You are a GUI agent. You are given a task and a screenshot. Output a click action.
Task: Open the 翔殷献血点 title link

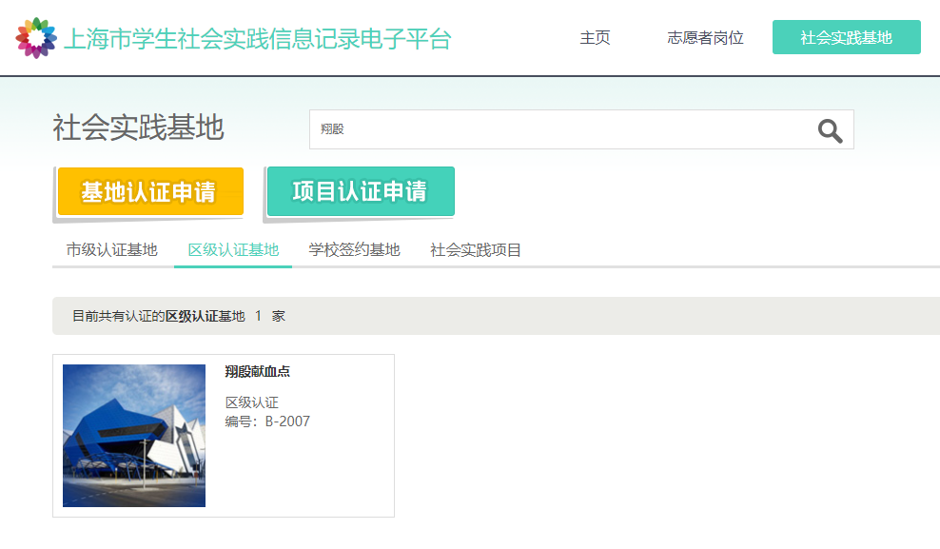coord(258,372)
